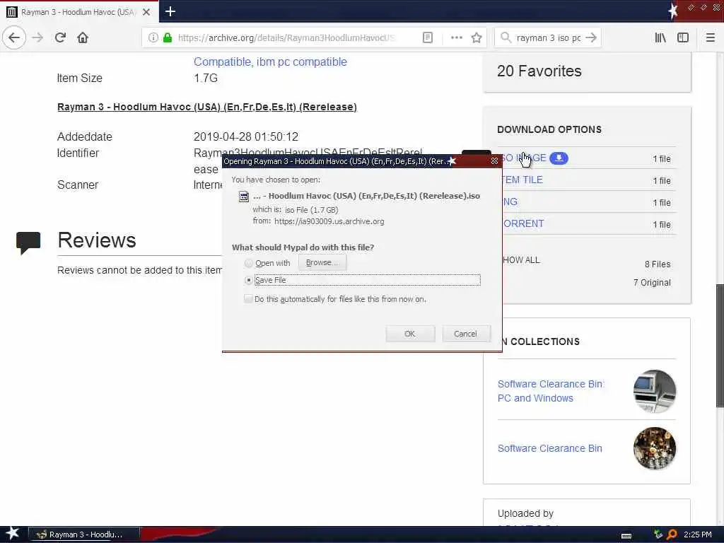Click the Compatible, ibm pc compatible link

point(270,62)
